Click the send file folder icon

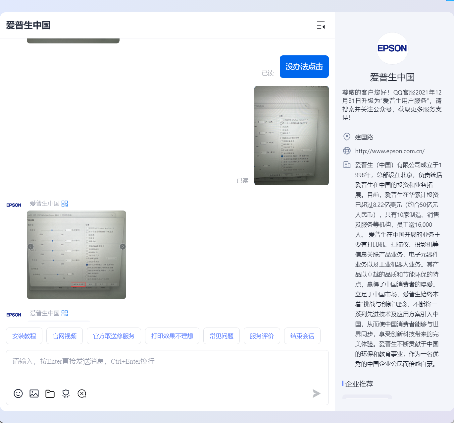click(50, 393)
